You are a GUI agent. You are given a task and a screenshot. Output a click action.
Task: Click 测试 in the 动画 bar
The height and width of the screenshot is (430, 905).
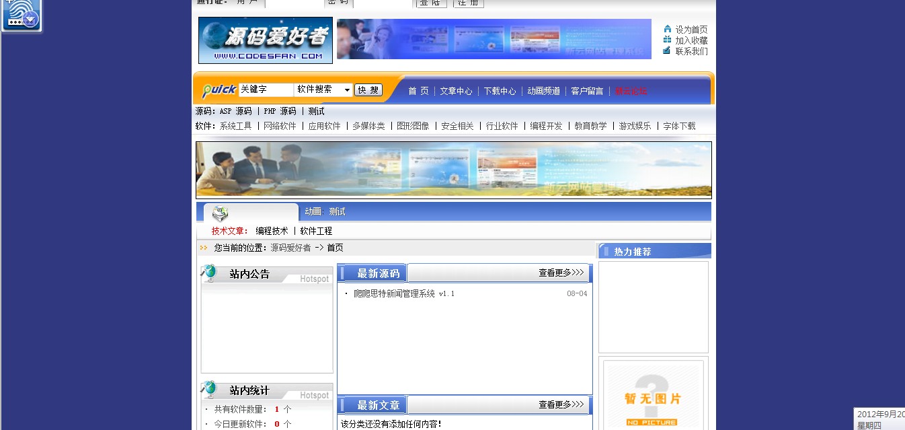click(x=337, y=211)
